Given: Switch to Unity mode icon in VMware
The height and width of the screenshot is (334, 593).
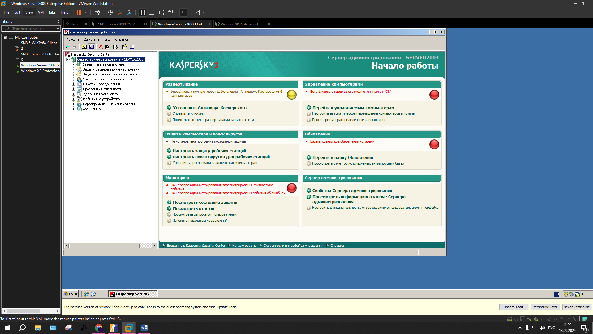Looking at the screenshot, I should click(170, 12).
